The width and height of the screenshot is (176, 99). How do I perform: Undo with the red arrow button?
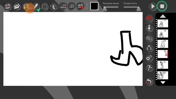pos(149,18)
